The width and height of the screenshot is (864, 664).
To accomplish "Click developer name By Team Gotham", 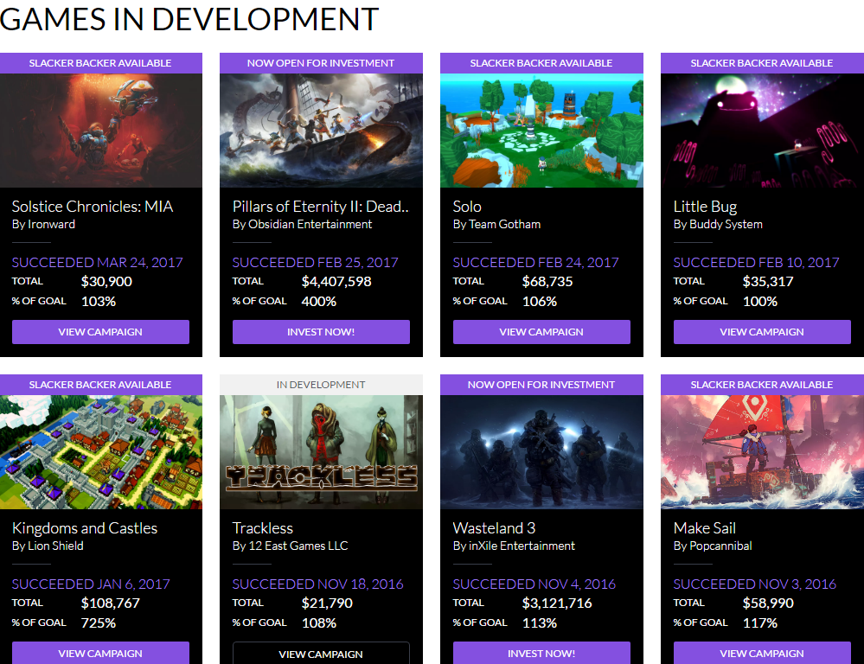I will click(496, 224).
